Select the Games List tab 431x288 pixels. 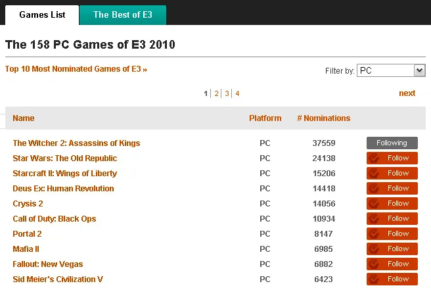[42, 14]
